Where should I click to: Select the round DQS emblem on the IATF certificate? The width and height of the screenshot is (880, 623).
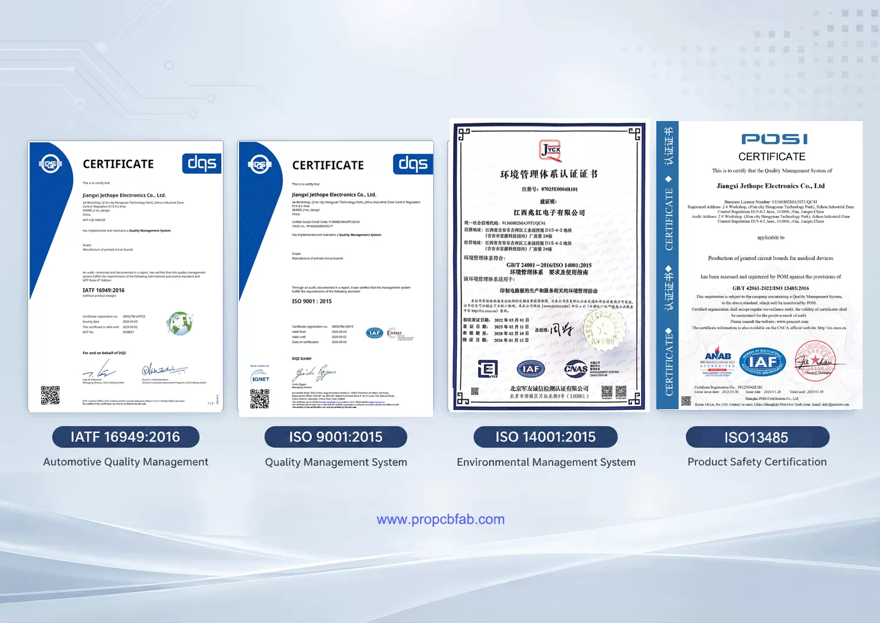pos(50,164)
